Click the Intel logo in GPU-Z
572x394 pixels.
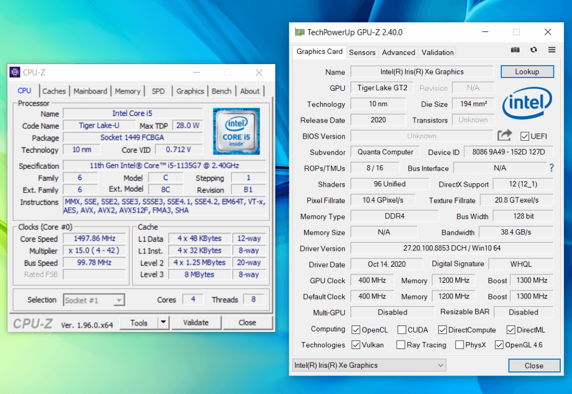click(x=527, y=103)
